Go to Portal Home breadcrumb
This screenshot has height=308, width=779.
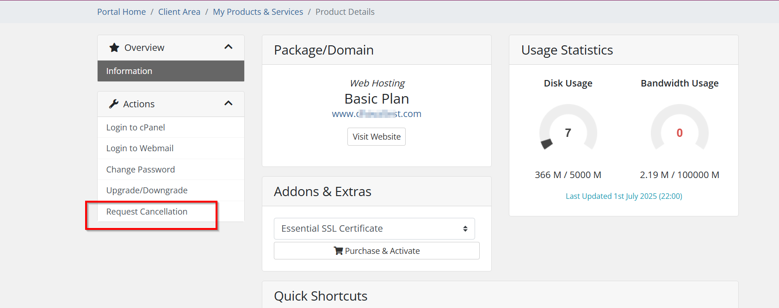[x=121, y=12]
